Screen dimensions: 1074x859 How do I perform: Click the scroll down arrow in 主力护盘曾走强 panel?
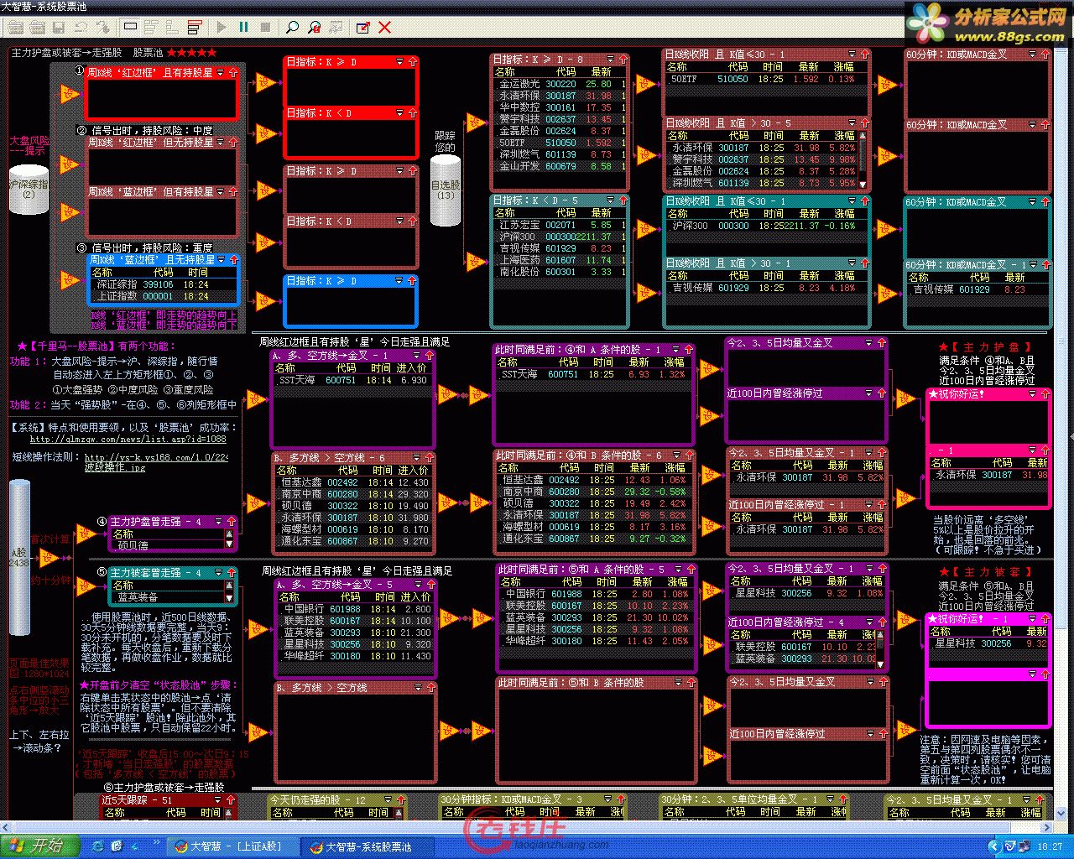point(229,545)
